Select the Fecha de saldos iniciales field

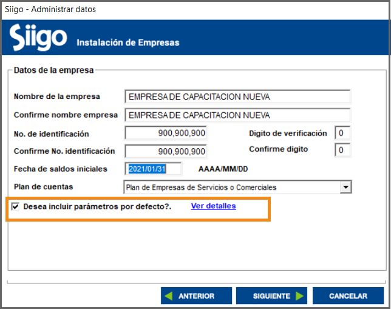[153, 169]
